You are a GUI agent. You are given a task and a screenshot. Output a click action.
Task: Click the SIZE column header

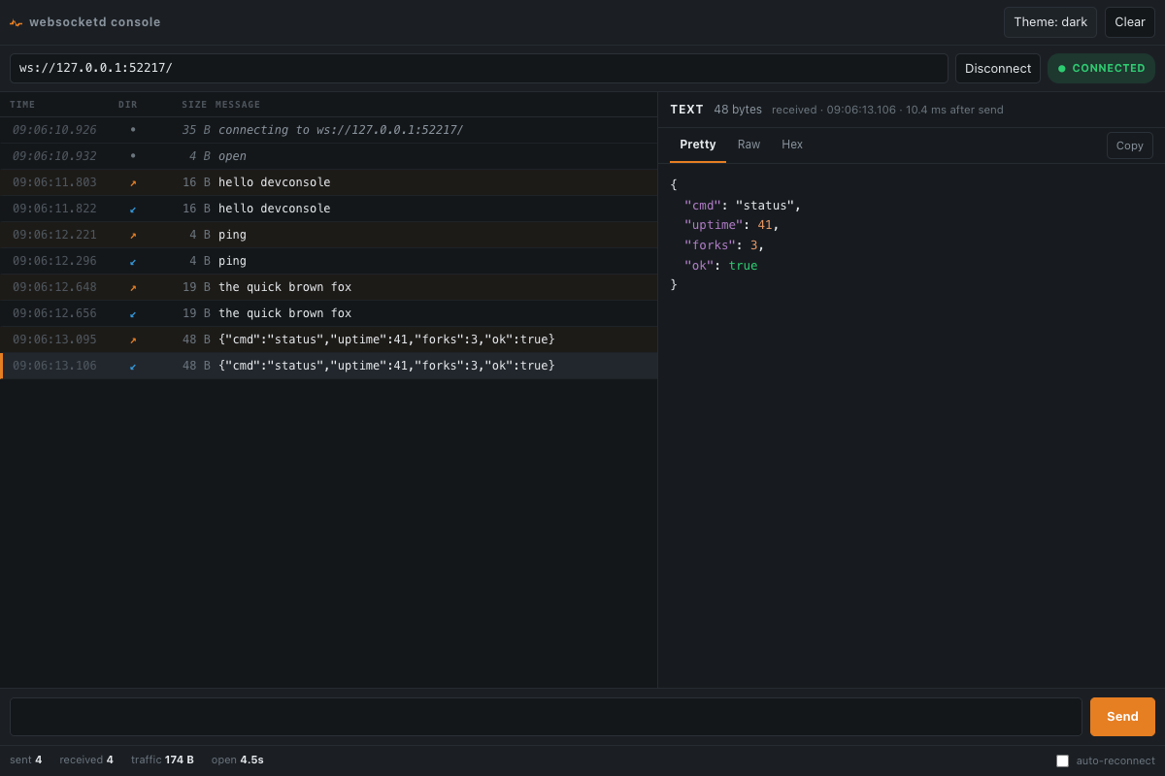[194, 105]
